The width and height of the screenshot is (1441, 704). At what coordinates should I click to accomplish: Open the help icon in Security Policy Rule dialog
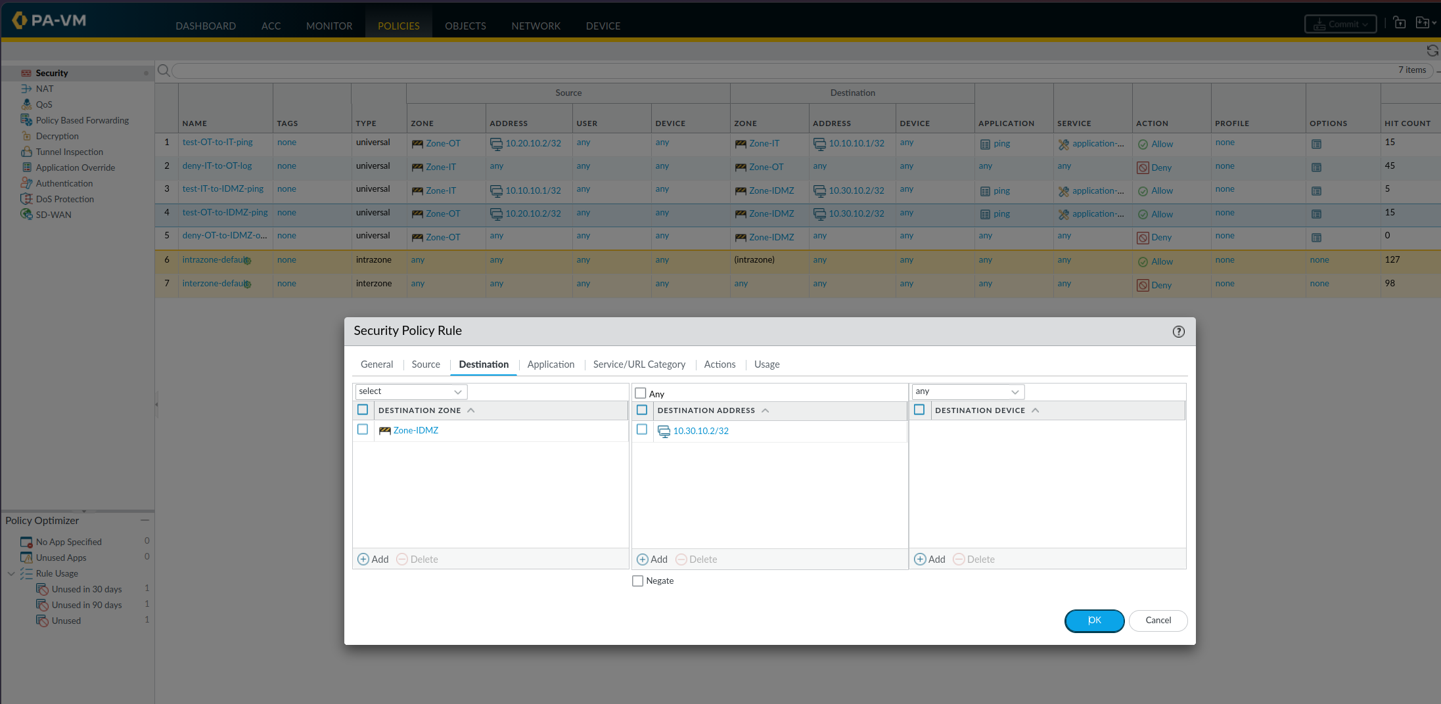point(1179,332)
